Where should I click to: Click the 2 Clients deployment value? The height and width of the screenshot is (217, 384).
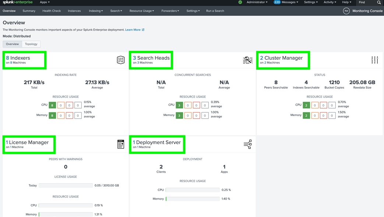pos(161,167)
